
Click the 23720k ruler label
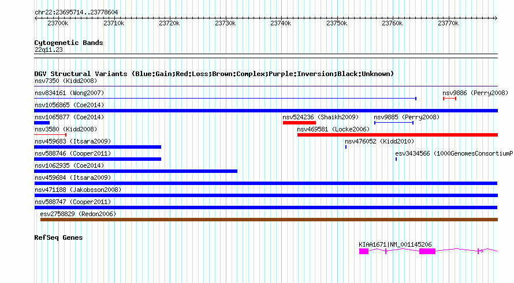(x=169, y=23)
